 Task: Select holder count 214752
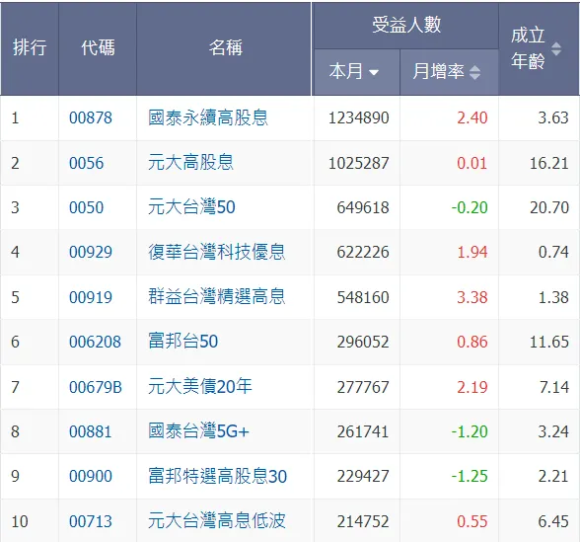(363, 522)
